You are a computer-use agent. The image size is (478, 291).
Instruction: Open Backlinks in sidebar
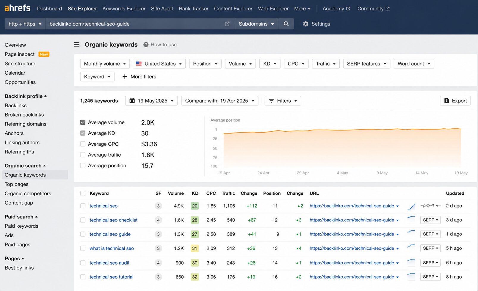[x=15, y=106]
